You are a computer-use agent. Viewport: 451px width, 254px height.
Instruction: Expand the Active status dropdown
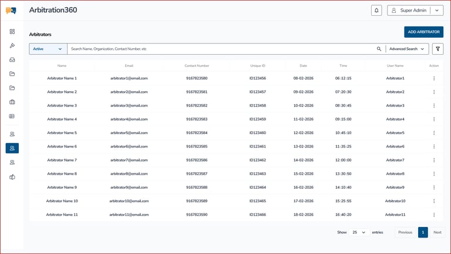48,49
